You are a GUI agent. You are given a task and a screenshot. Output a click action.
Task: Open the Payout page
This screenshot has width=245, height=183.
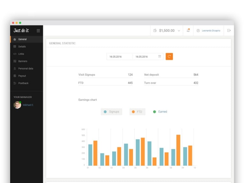[22, 76]
